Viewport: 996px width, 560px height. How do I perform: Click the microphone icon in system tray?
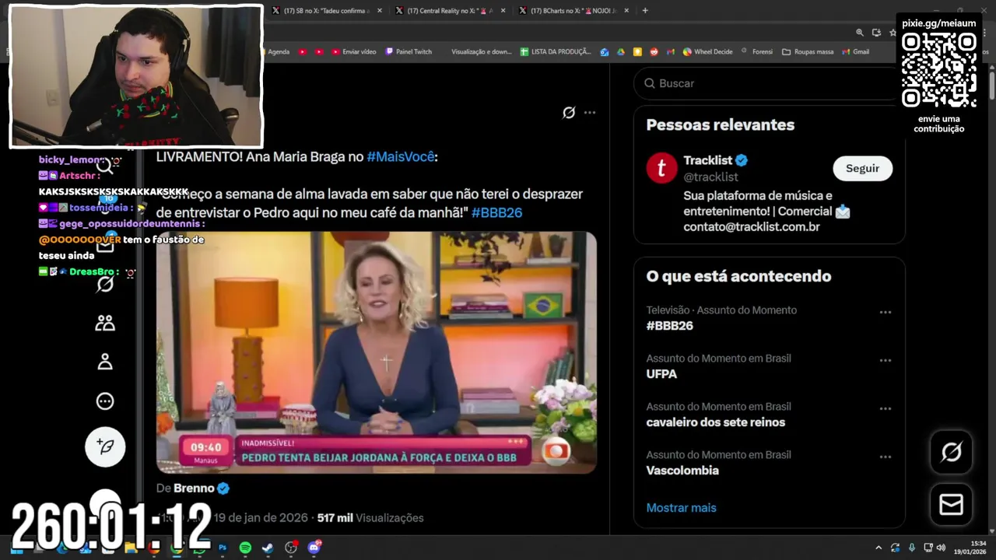[912, 548]
